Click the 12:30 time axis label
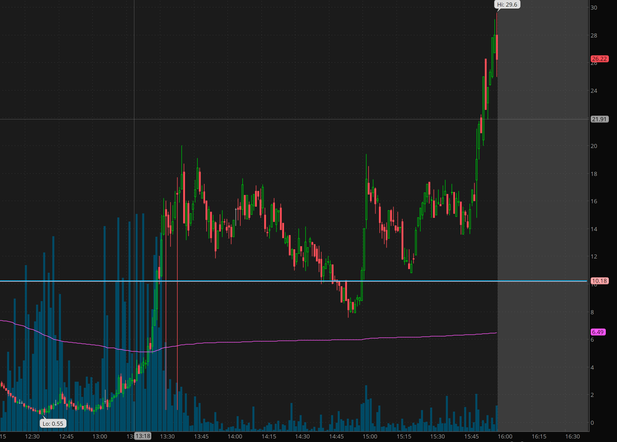The width and height of the screenshot is (617, 442). coord(32,436)
